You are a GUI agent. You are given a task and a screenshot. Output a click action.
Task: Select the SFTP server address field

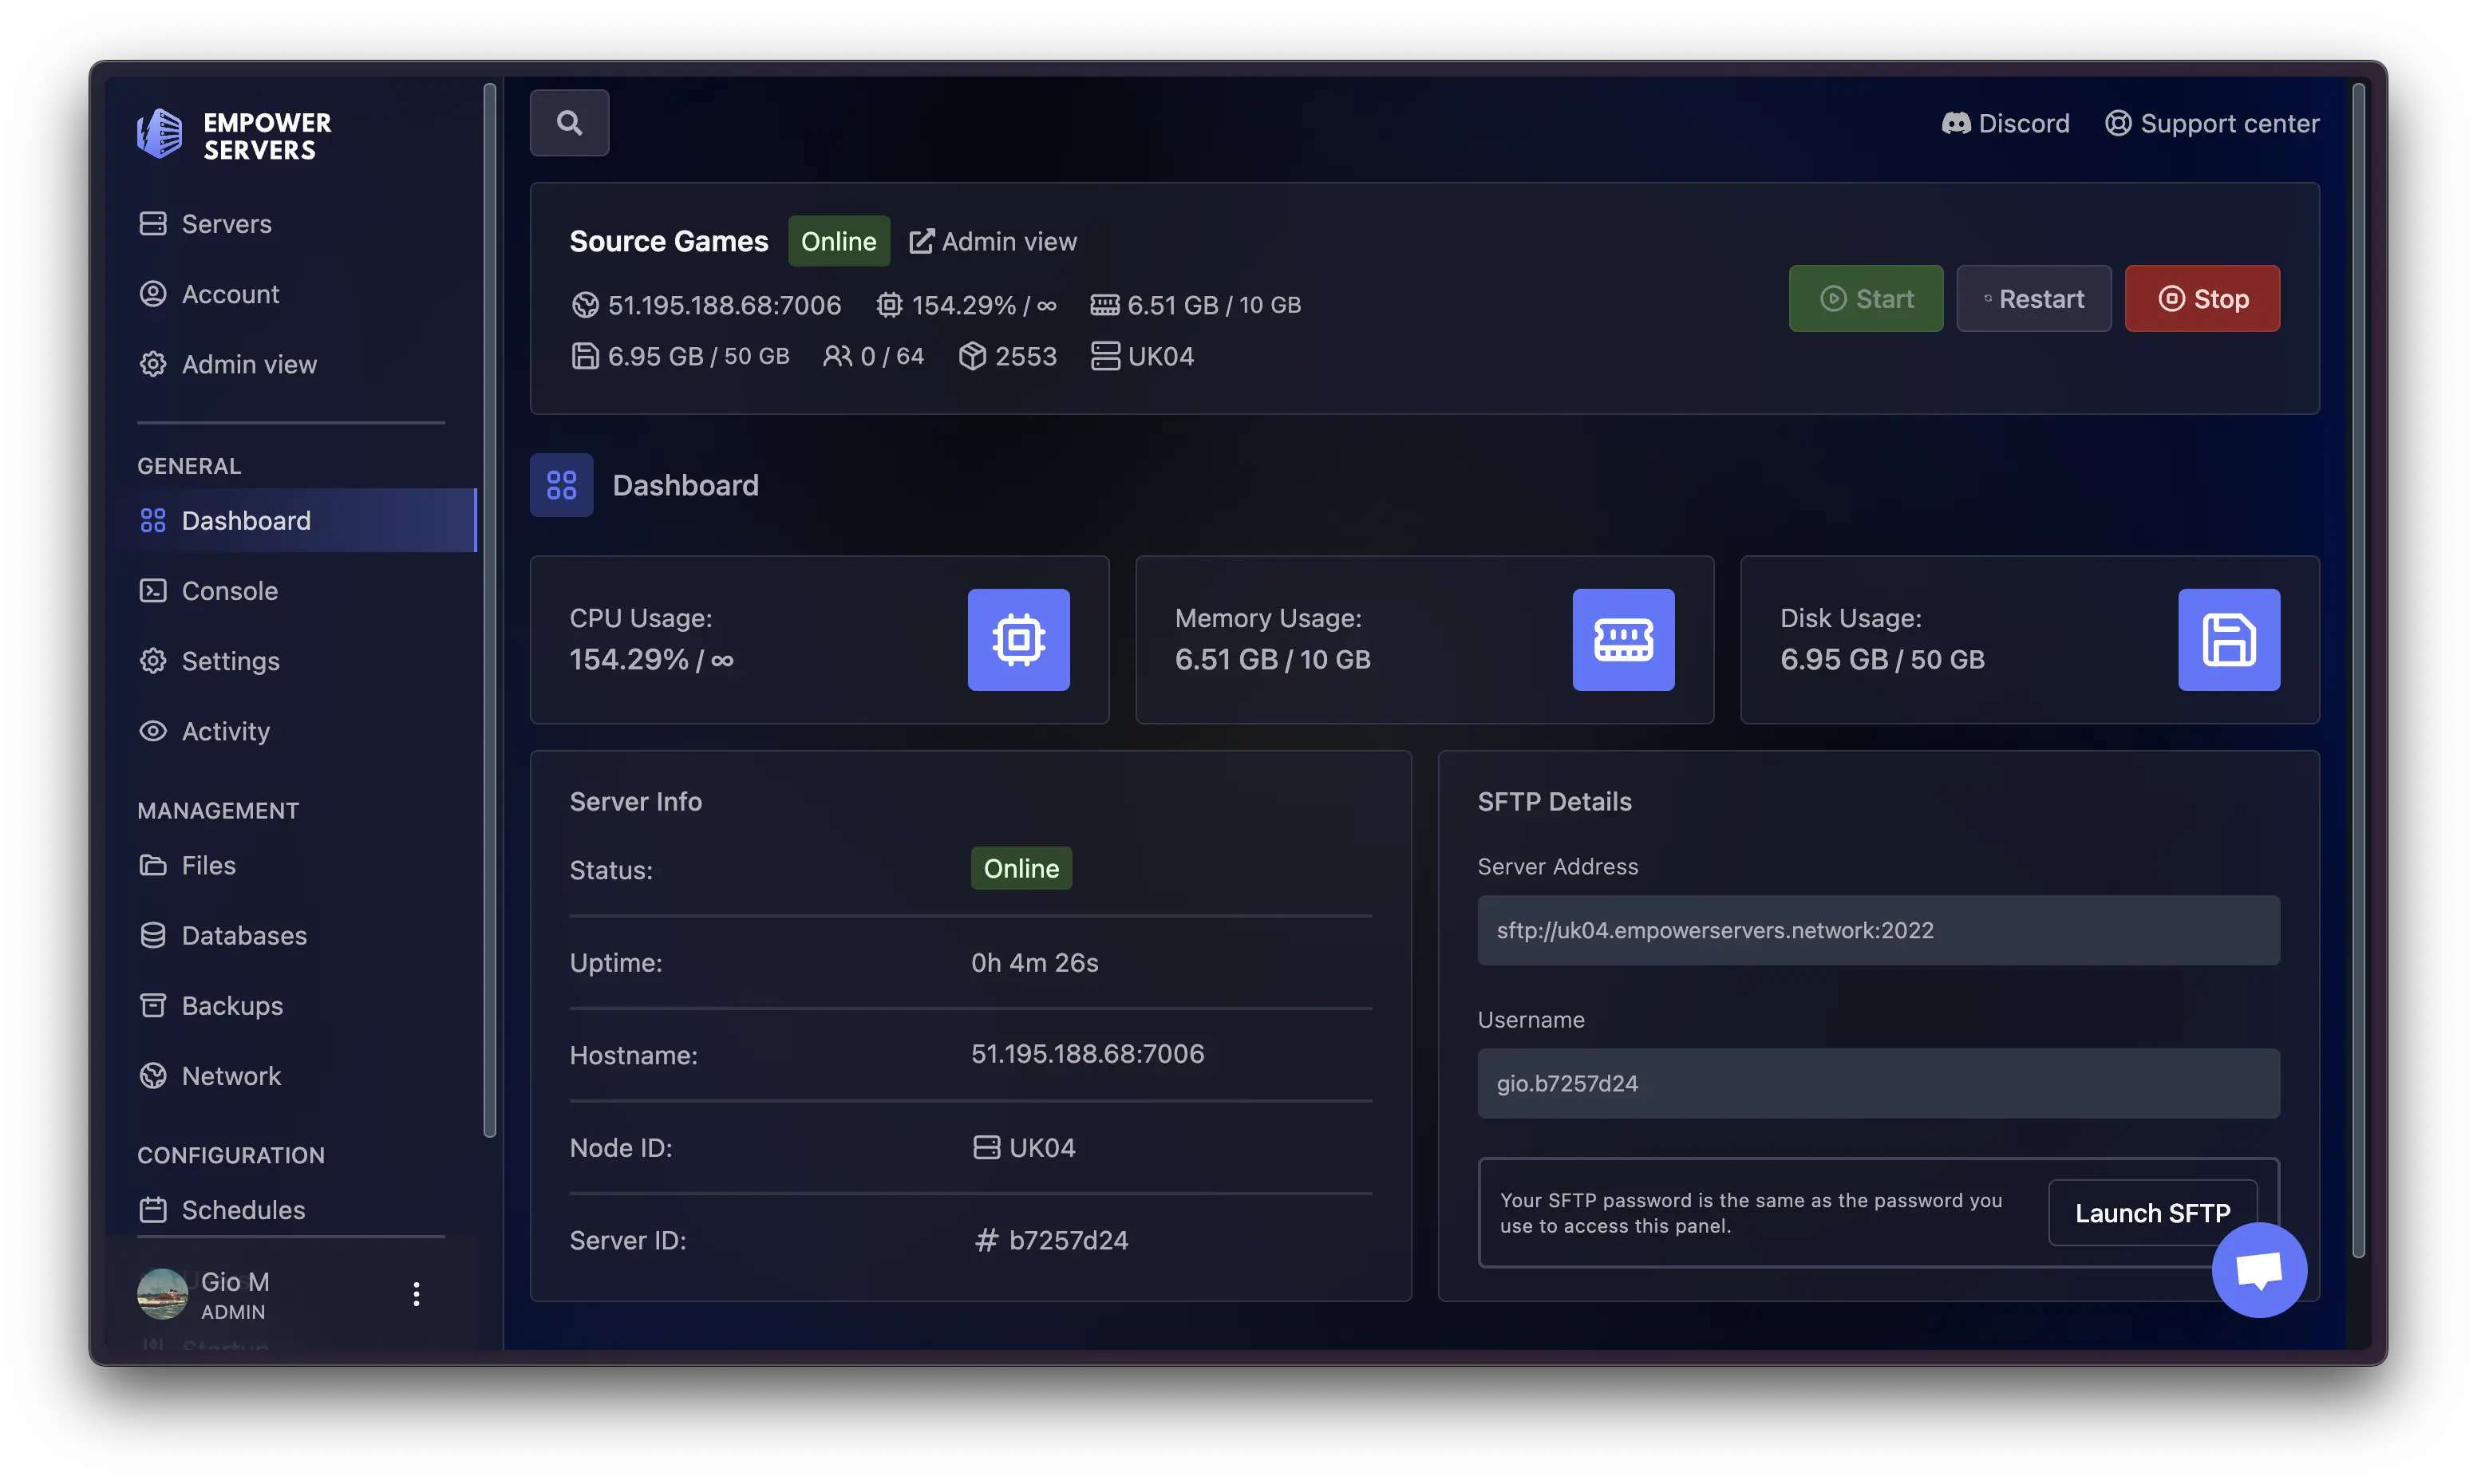tap(1878, 930)
